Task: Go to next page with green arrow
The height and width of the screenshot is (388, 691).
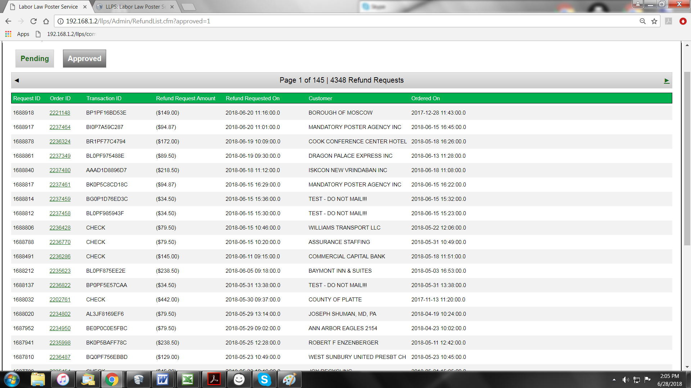Action: (x=667, y=81)
